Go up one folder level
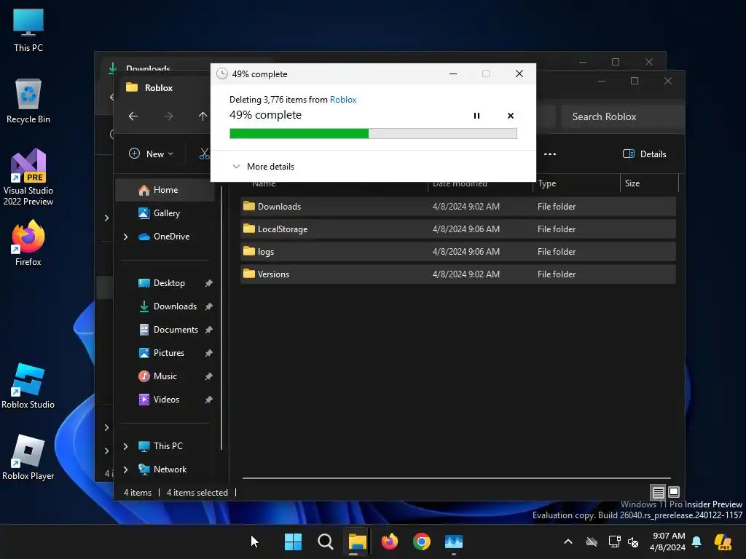 click(203, 116)
